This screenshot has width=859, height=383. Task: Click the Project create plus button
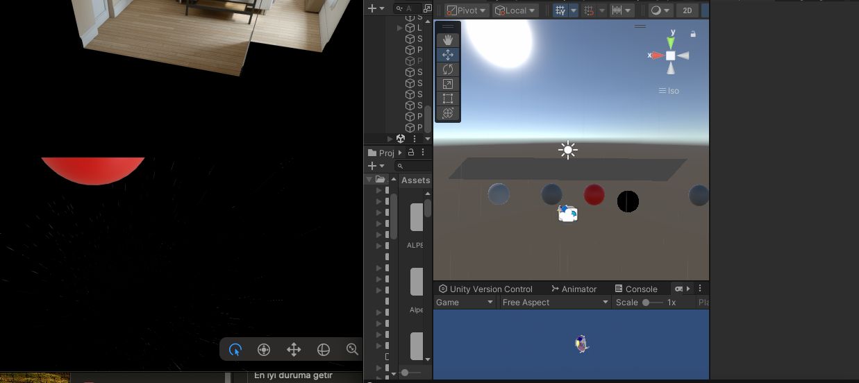tap(376, 166)
